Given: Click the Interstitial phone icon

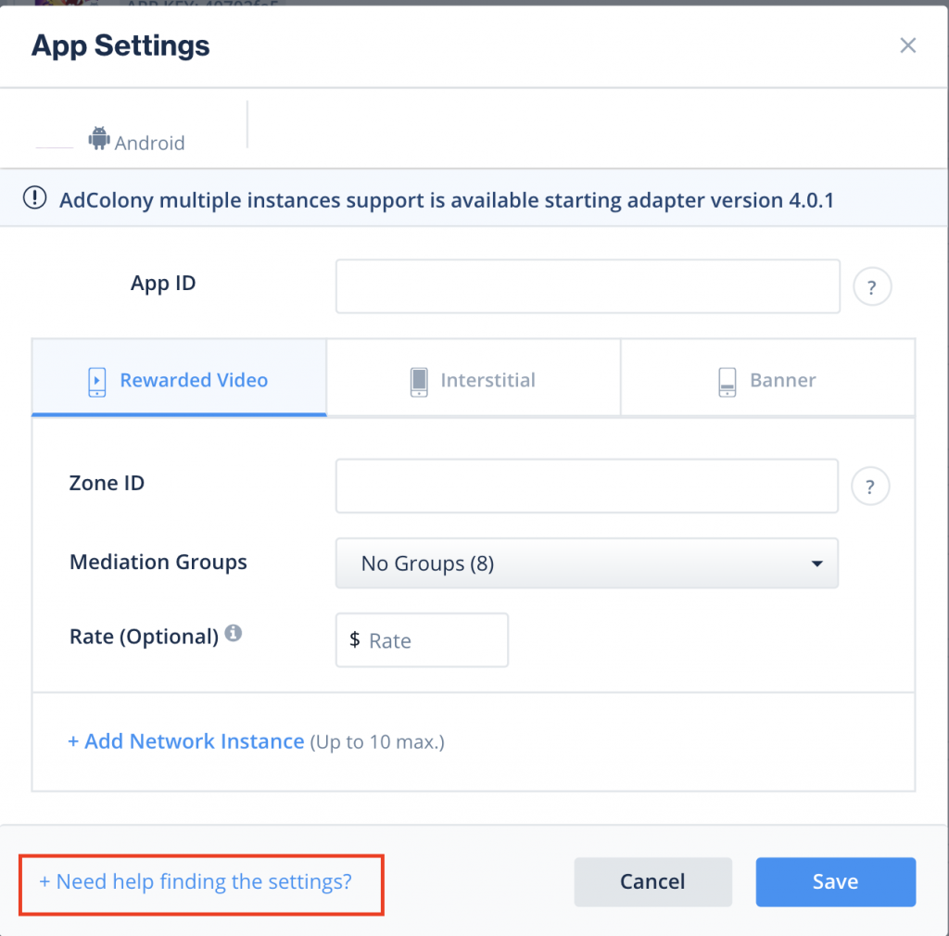Looking at the screenshot, I should pyautogui.click(x=419, y=382).
